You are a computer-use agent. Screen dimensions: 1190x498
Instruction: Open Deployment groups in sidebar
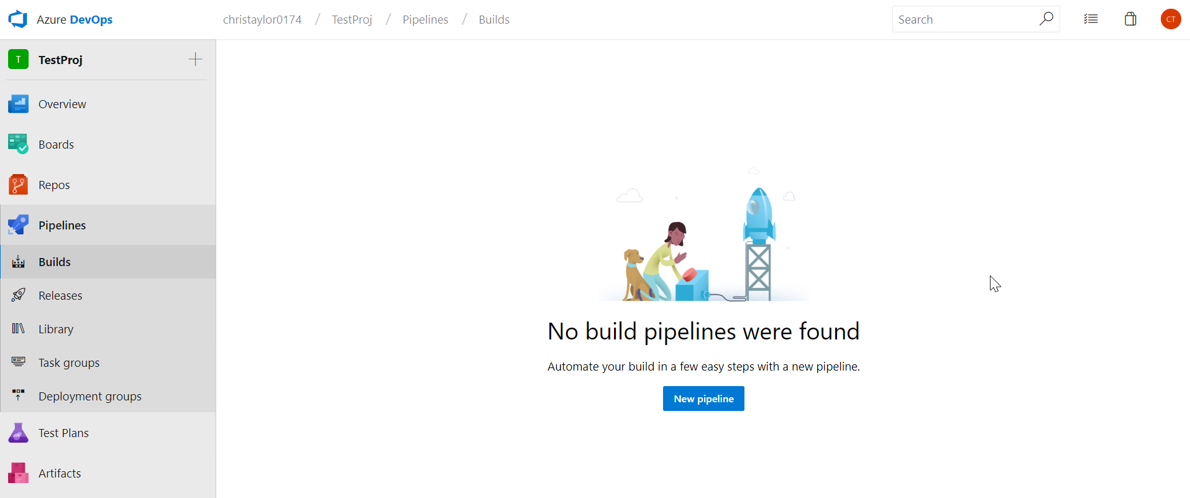click(x=90, y=396)
